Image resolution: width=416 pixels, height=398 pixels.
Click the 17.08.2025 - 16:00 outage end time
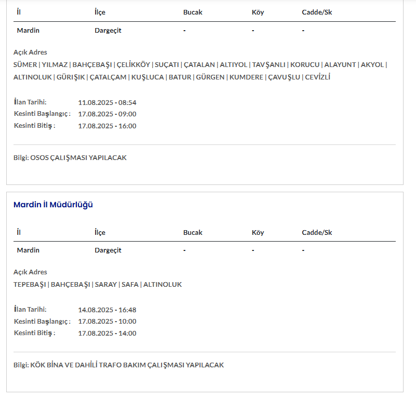107,126
